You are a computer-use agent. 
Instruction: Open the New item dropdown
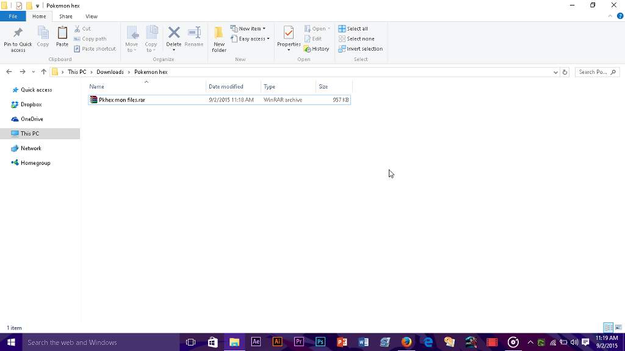248,29
